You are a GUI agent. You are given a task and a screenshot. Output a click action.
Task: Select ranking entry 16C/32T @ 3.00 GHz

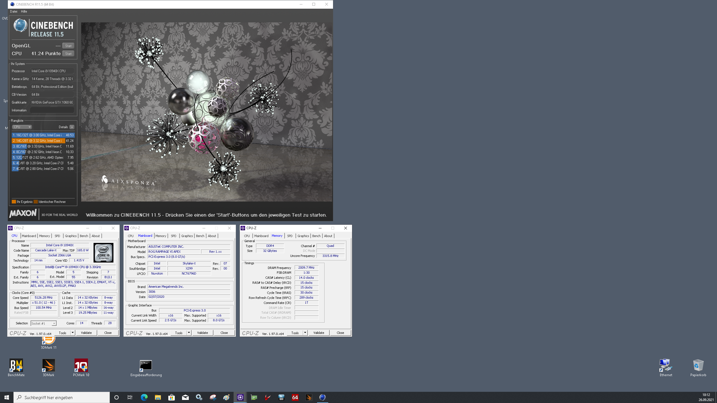point(43,135)
